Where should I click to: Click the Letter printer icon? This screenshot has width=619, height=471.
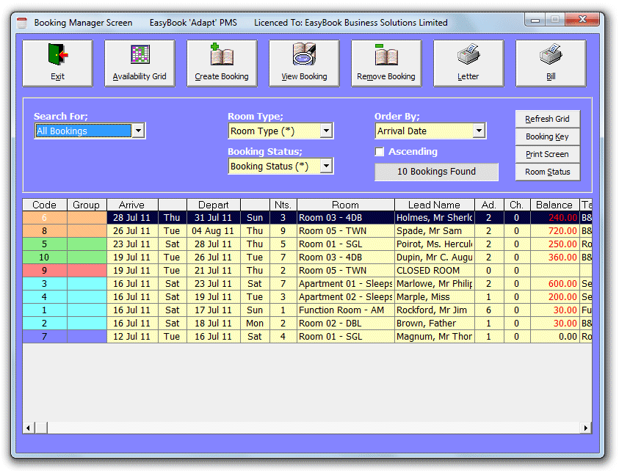(x=468, y=56)
